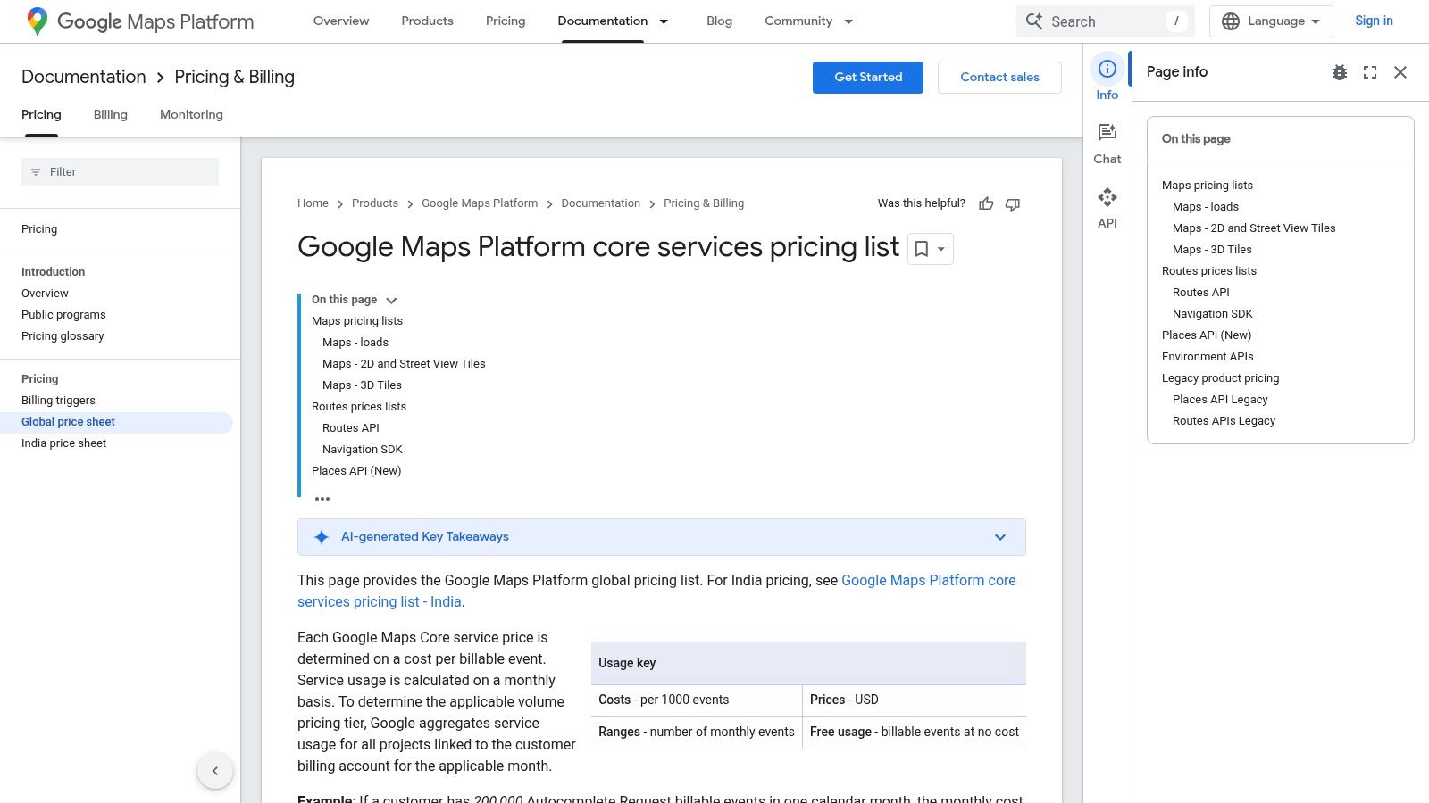The image size is (1429, 803).
Task: Open Routes APIs Legacy in Page info panel
Action: pyautogui.click(x=1224, y=421)
